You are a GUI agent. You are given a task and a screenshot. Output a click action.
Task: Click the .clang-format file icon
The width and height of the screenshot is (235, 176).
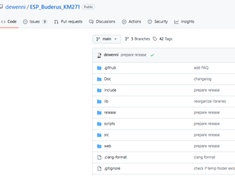point(99,157)
